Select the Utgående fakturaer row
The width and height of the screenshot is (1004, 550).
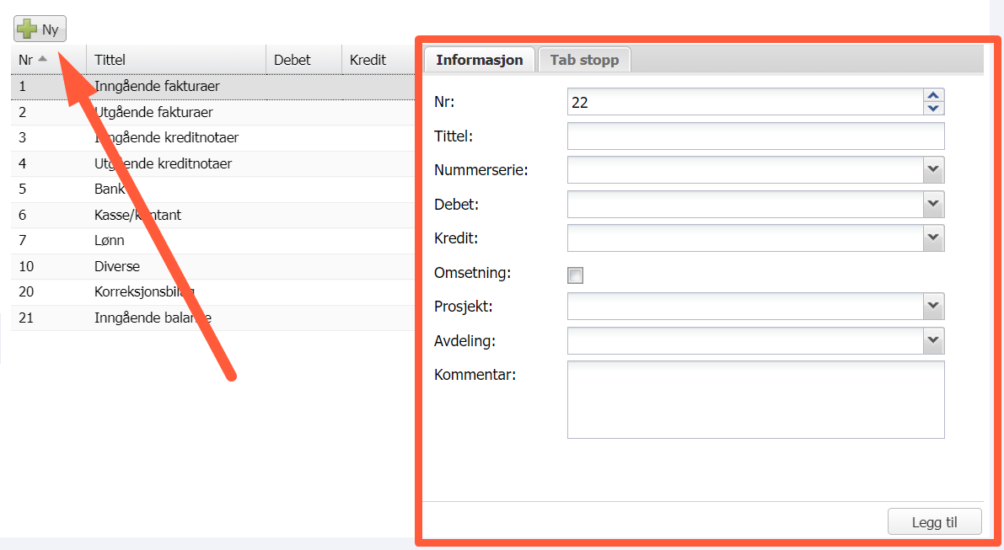coord(153,112)
